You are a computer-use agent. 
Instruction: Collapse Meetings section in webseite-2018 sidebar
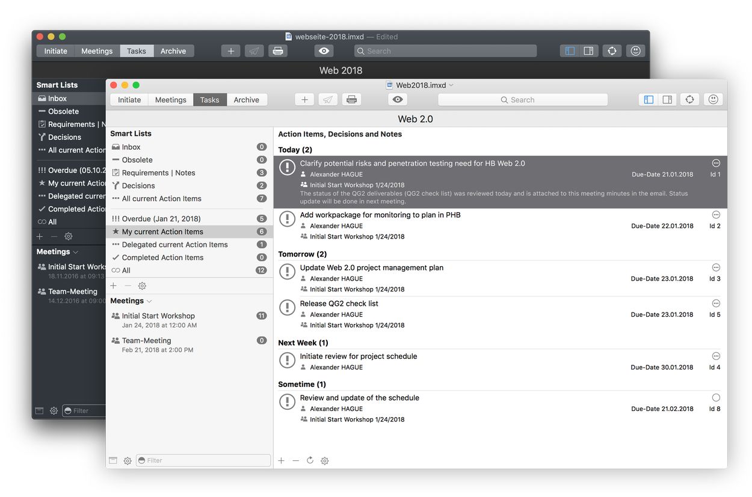[x=76, y=252]
